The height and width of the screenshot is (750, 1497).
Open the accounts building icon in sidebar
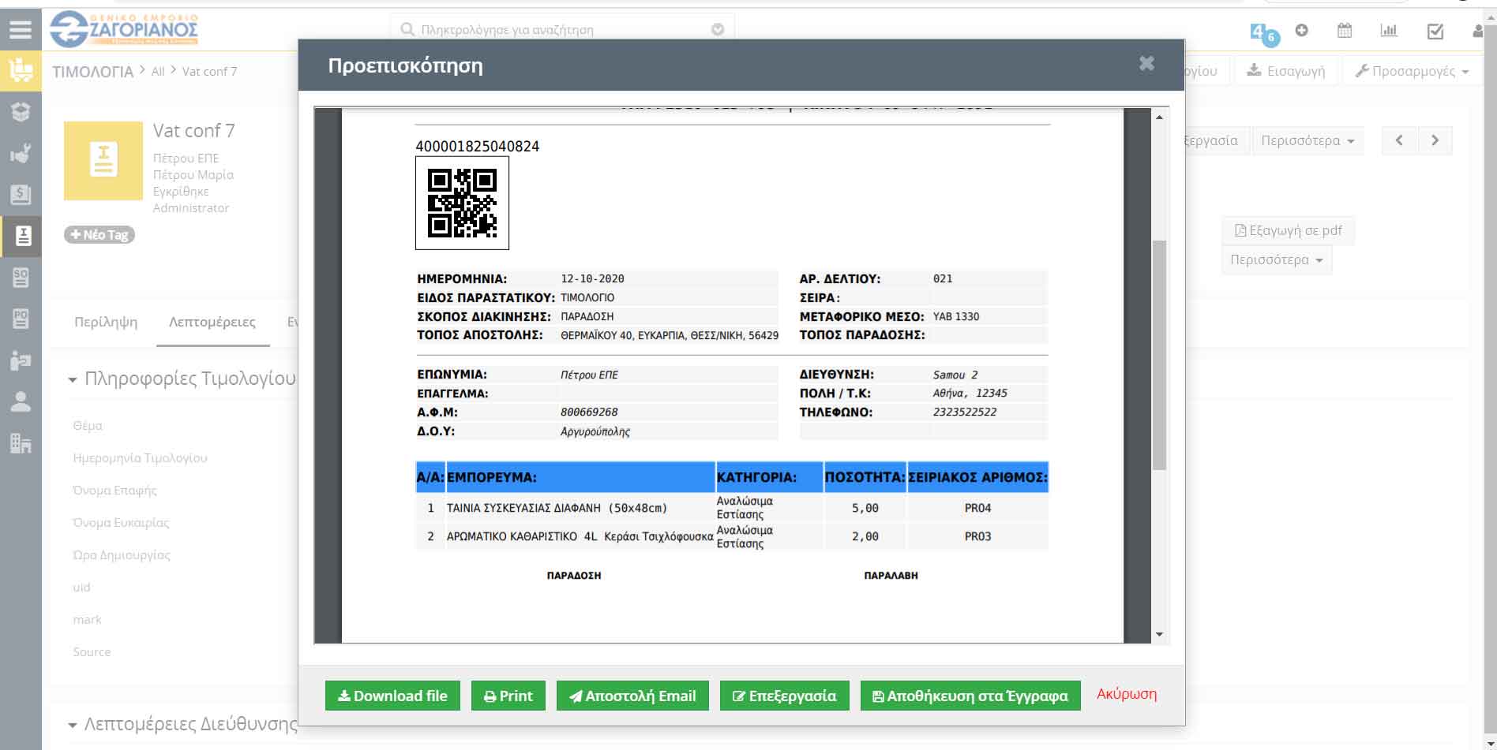click(x=21, y=443)
